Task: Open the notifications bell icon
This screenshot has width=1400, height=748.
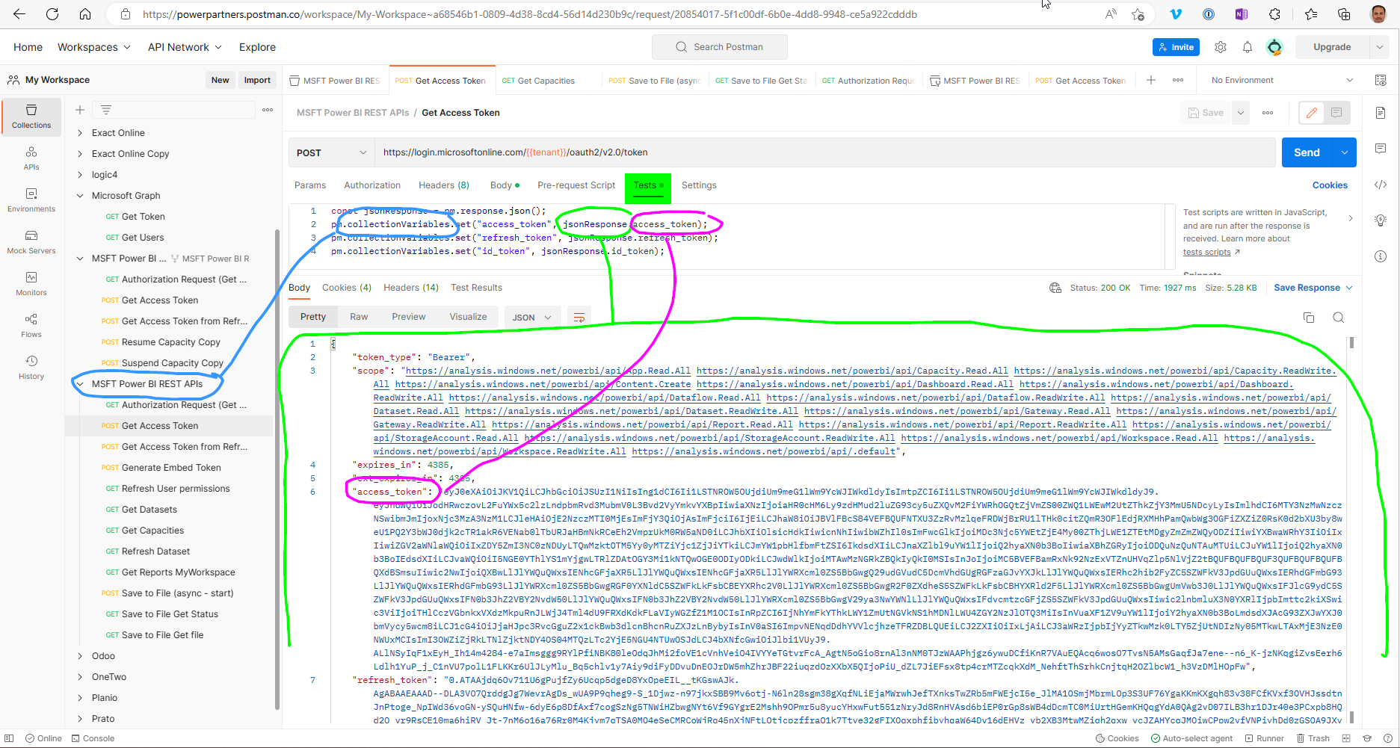Action: (1248, 47)
